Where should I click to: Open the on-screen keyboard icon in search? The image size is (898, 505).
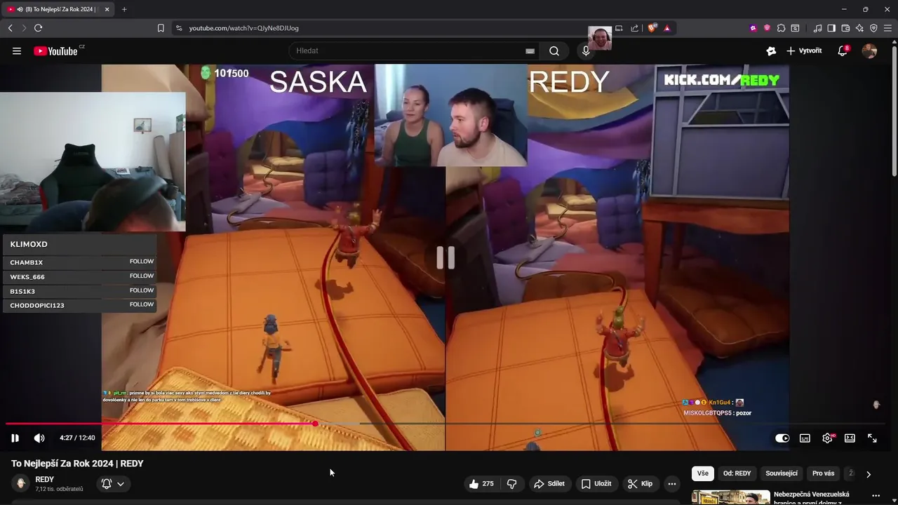[530, 50]
